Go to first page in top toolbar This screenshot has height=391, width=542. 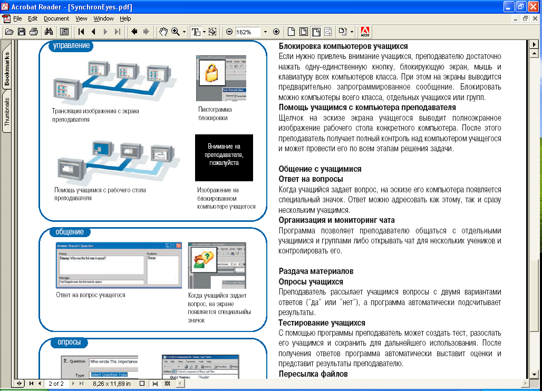pyautogui.click(x=81, y=32)
